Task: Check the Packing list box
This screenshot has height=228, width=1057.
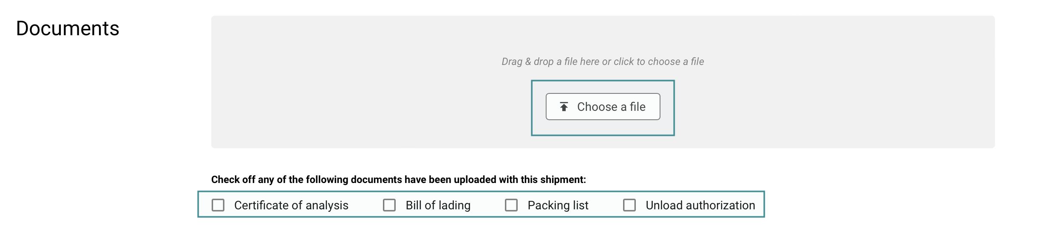Action: [511, 205]
